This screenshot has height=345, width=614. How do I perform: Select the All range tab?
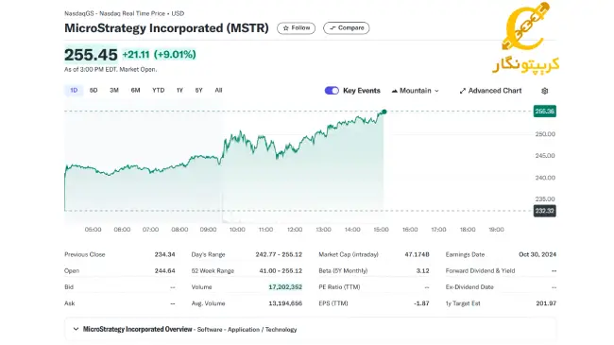click(218, 90)
